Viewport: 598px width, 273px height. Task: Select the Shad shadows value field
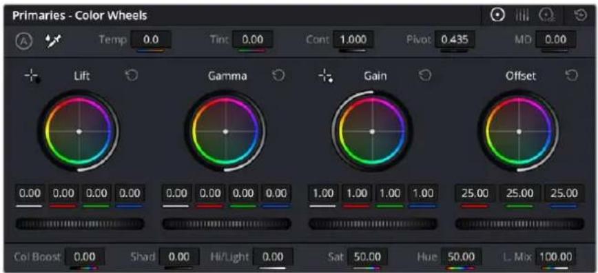179,256
